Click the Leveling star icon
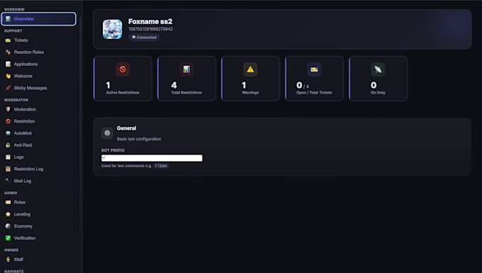Viewport: 482px width, 273px height. click(8, 214)
